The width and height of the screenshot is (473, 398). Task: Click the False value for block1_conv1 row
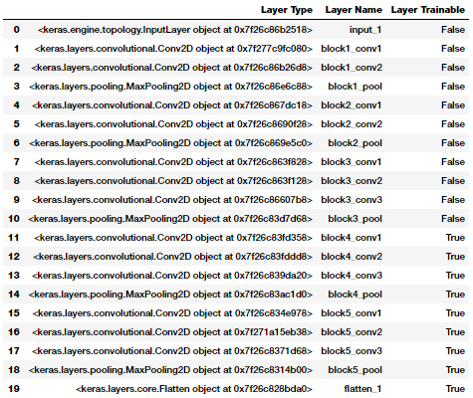click(453, 49)
